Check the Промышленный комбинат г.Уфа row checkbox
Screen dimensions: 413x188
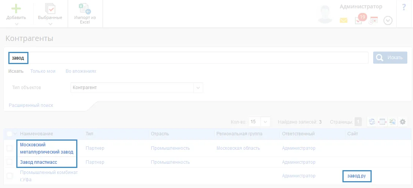pyautogui.click(x=9, y=175)
